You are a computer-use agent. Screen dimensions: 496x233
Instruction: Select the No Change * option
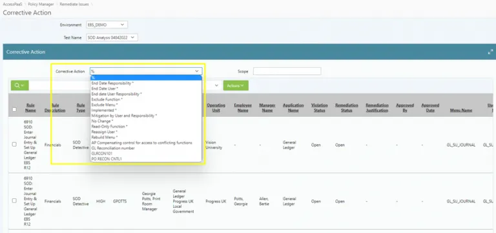tap(146, 121)
